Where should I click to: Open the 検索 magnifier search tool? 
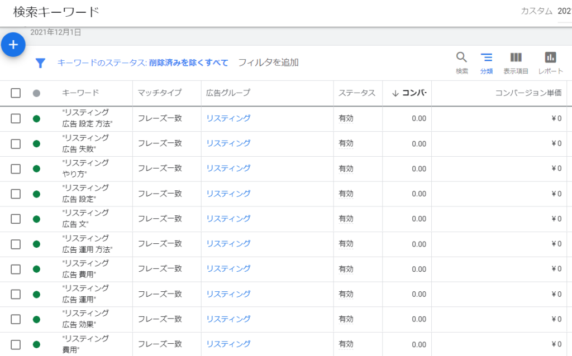coord(461,62)
